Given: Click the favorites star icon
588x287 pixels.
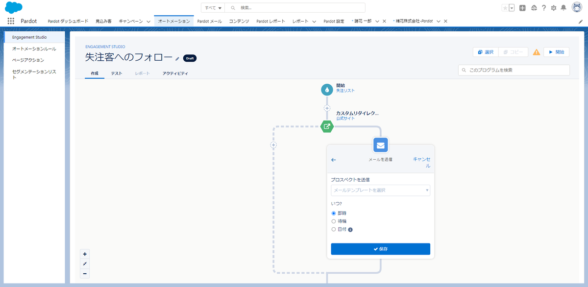Looking at the screenshot, I should 505,8.
